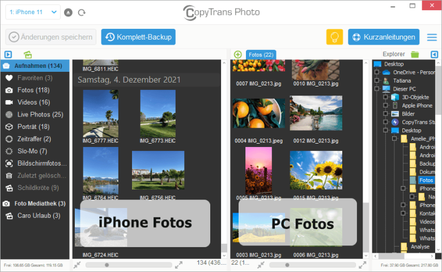Click the eject device icon

click(68, 12)
